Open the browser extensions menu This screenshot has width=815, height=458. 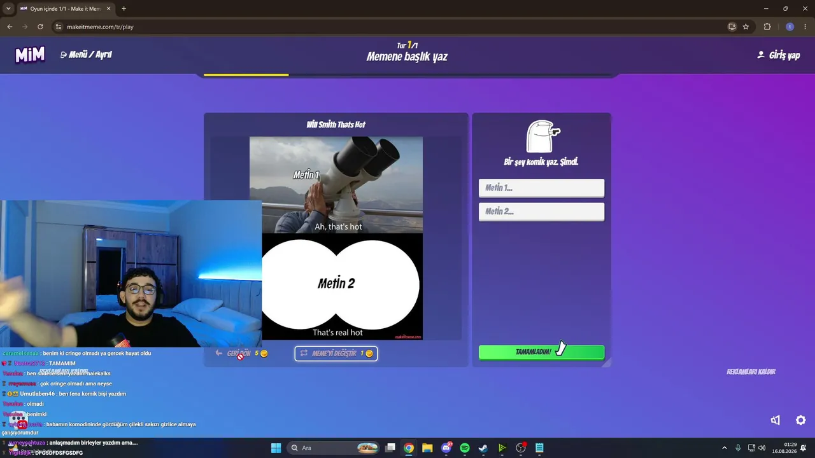point(767,27)
